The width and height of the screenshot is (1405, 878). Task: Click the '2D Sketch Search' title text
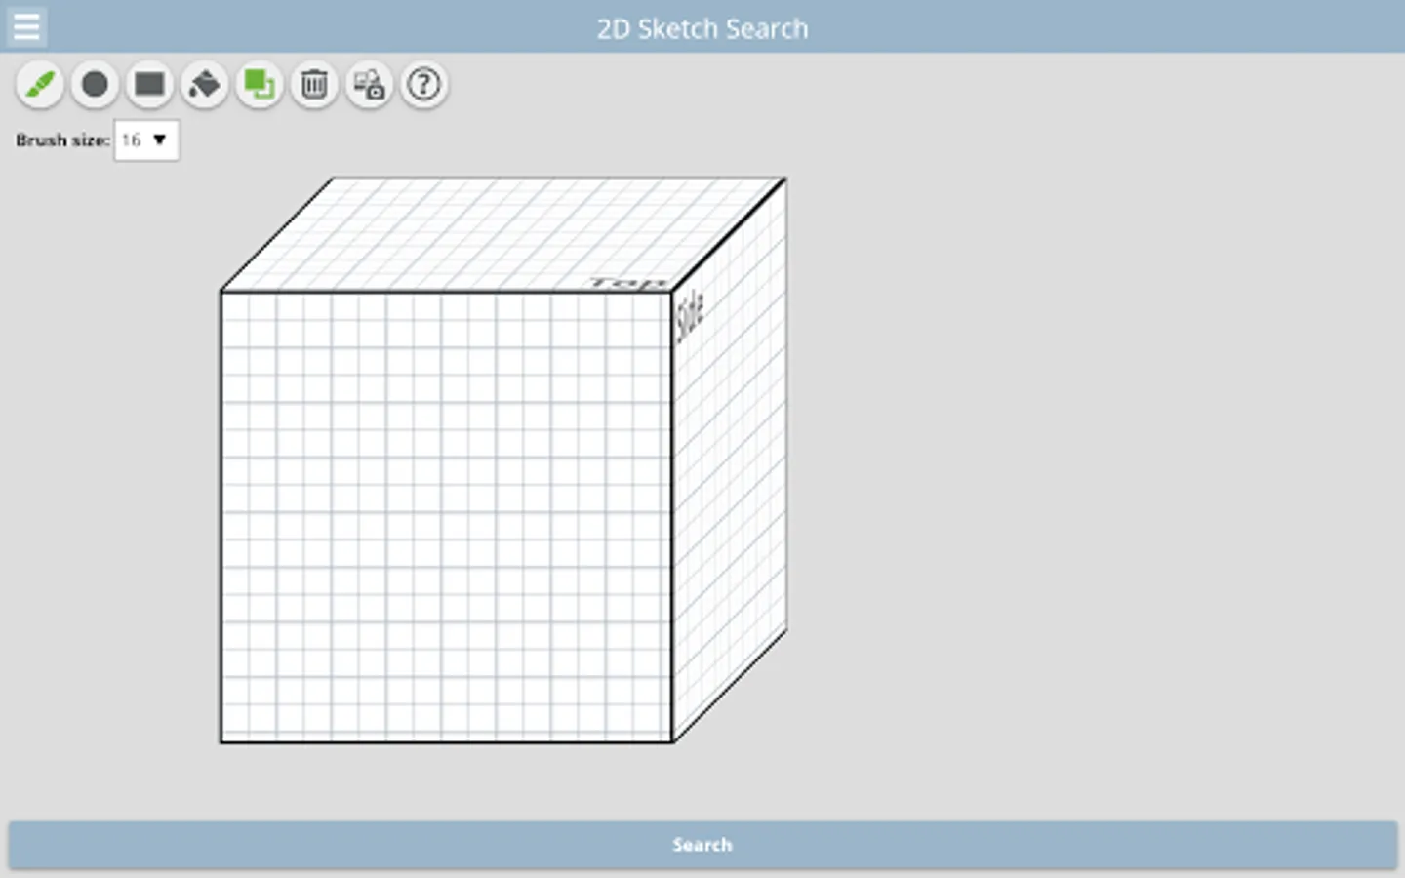(x=702, y=28)
